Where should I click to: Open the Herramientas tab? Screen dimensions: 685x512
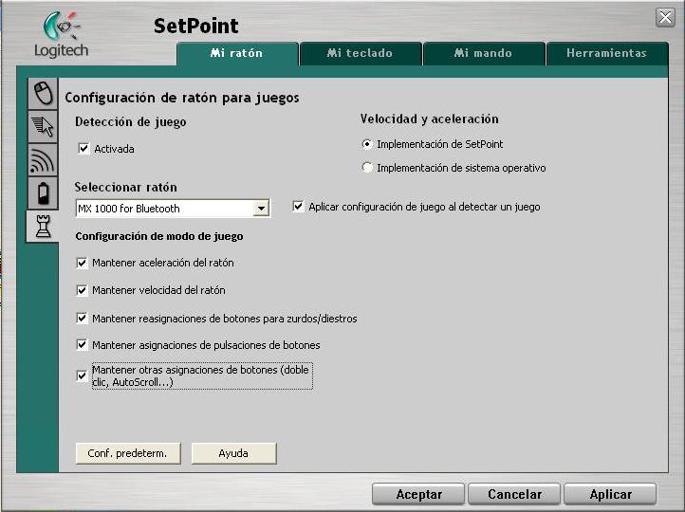pos(606,53)
